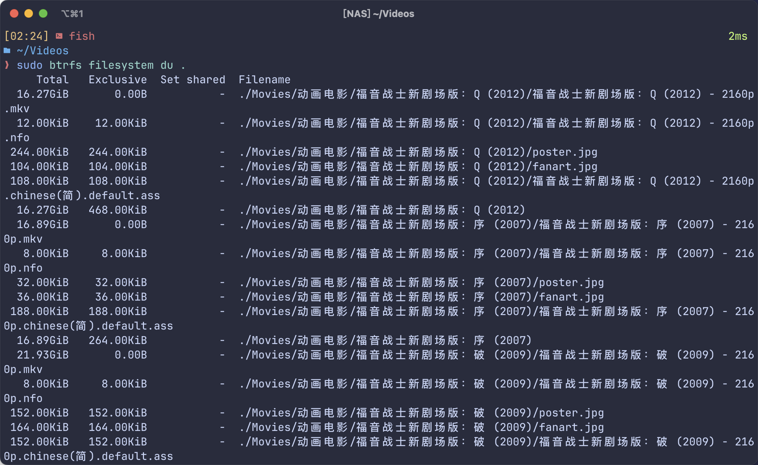Screen dimensions: 758x465
Task: Click the red prompt arrow before sudo
Action: [x=7, y=65]
